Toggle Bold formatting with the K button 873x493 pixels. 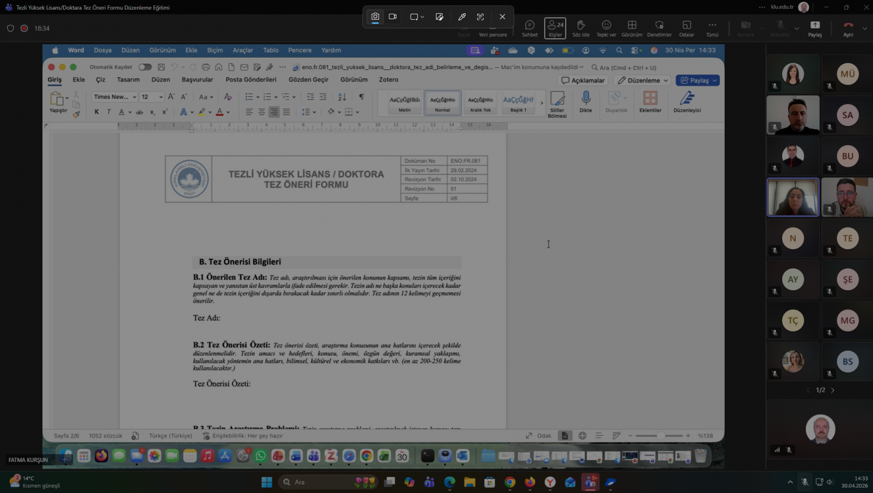(96, 112)
